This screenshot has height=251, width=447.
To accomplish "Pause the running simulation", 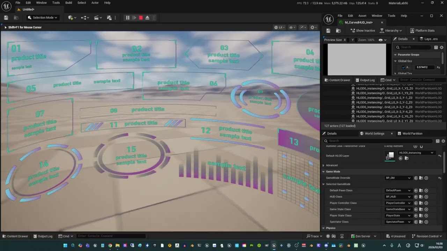I will click(x=127, y=17).
